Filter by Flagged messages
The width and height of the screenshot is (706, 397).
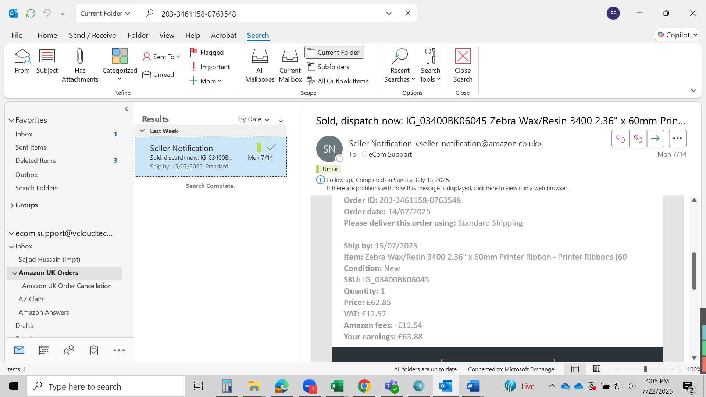(x=207, y=52)
